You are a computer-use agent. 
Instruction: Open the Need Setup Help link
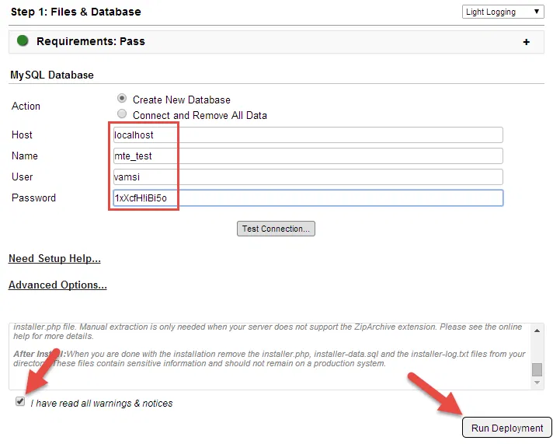54,258
